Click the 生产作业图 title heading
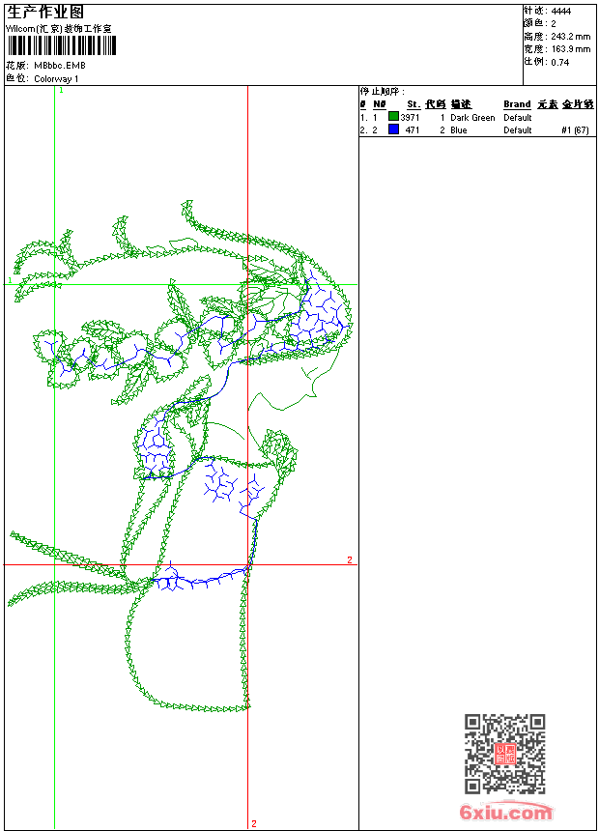This screenshot has width=599, height=831. 45,13
